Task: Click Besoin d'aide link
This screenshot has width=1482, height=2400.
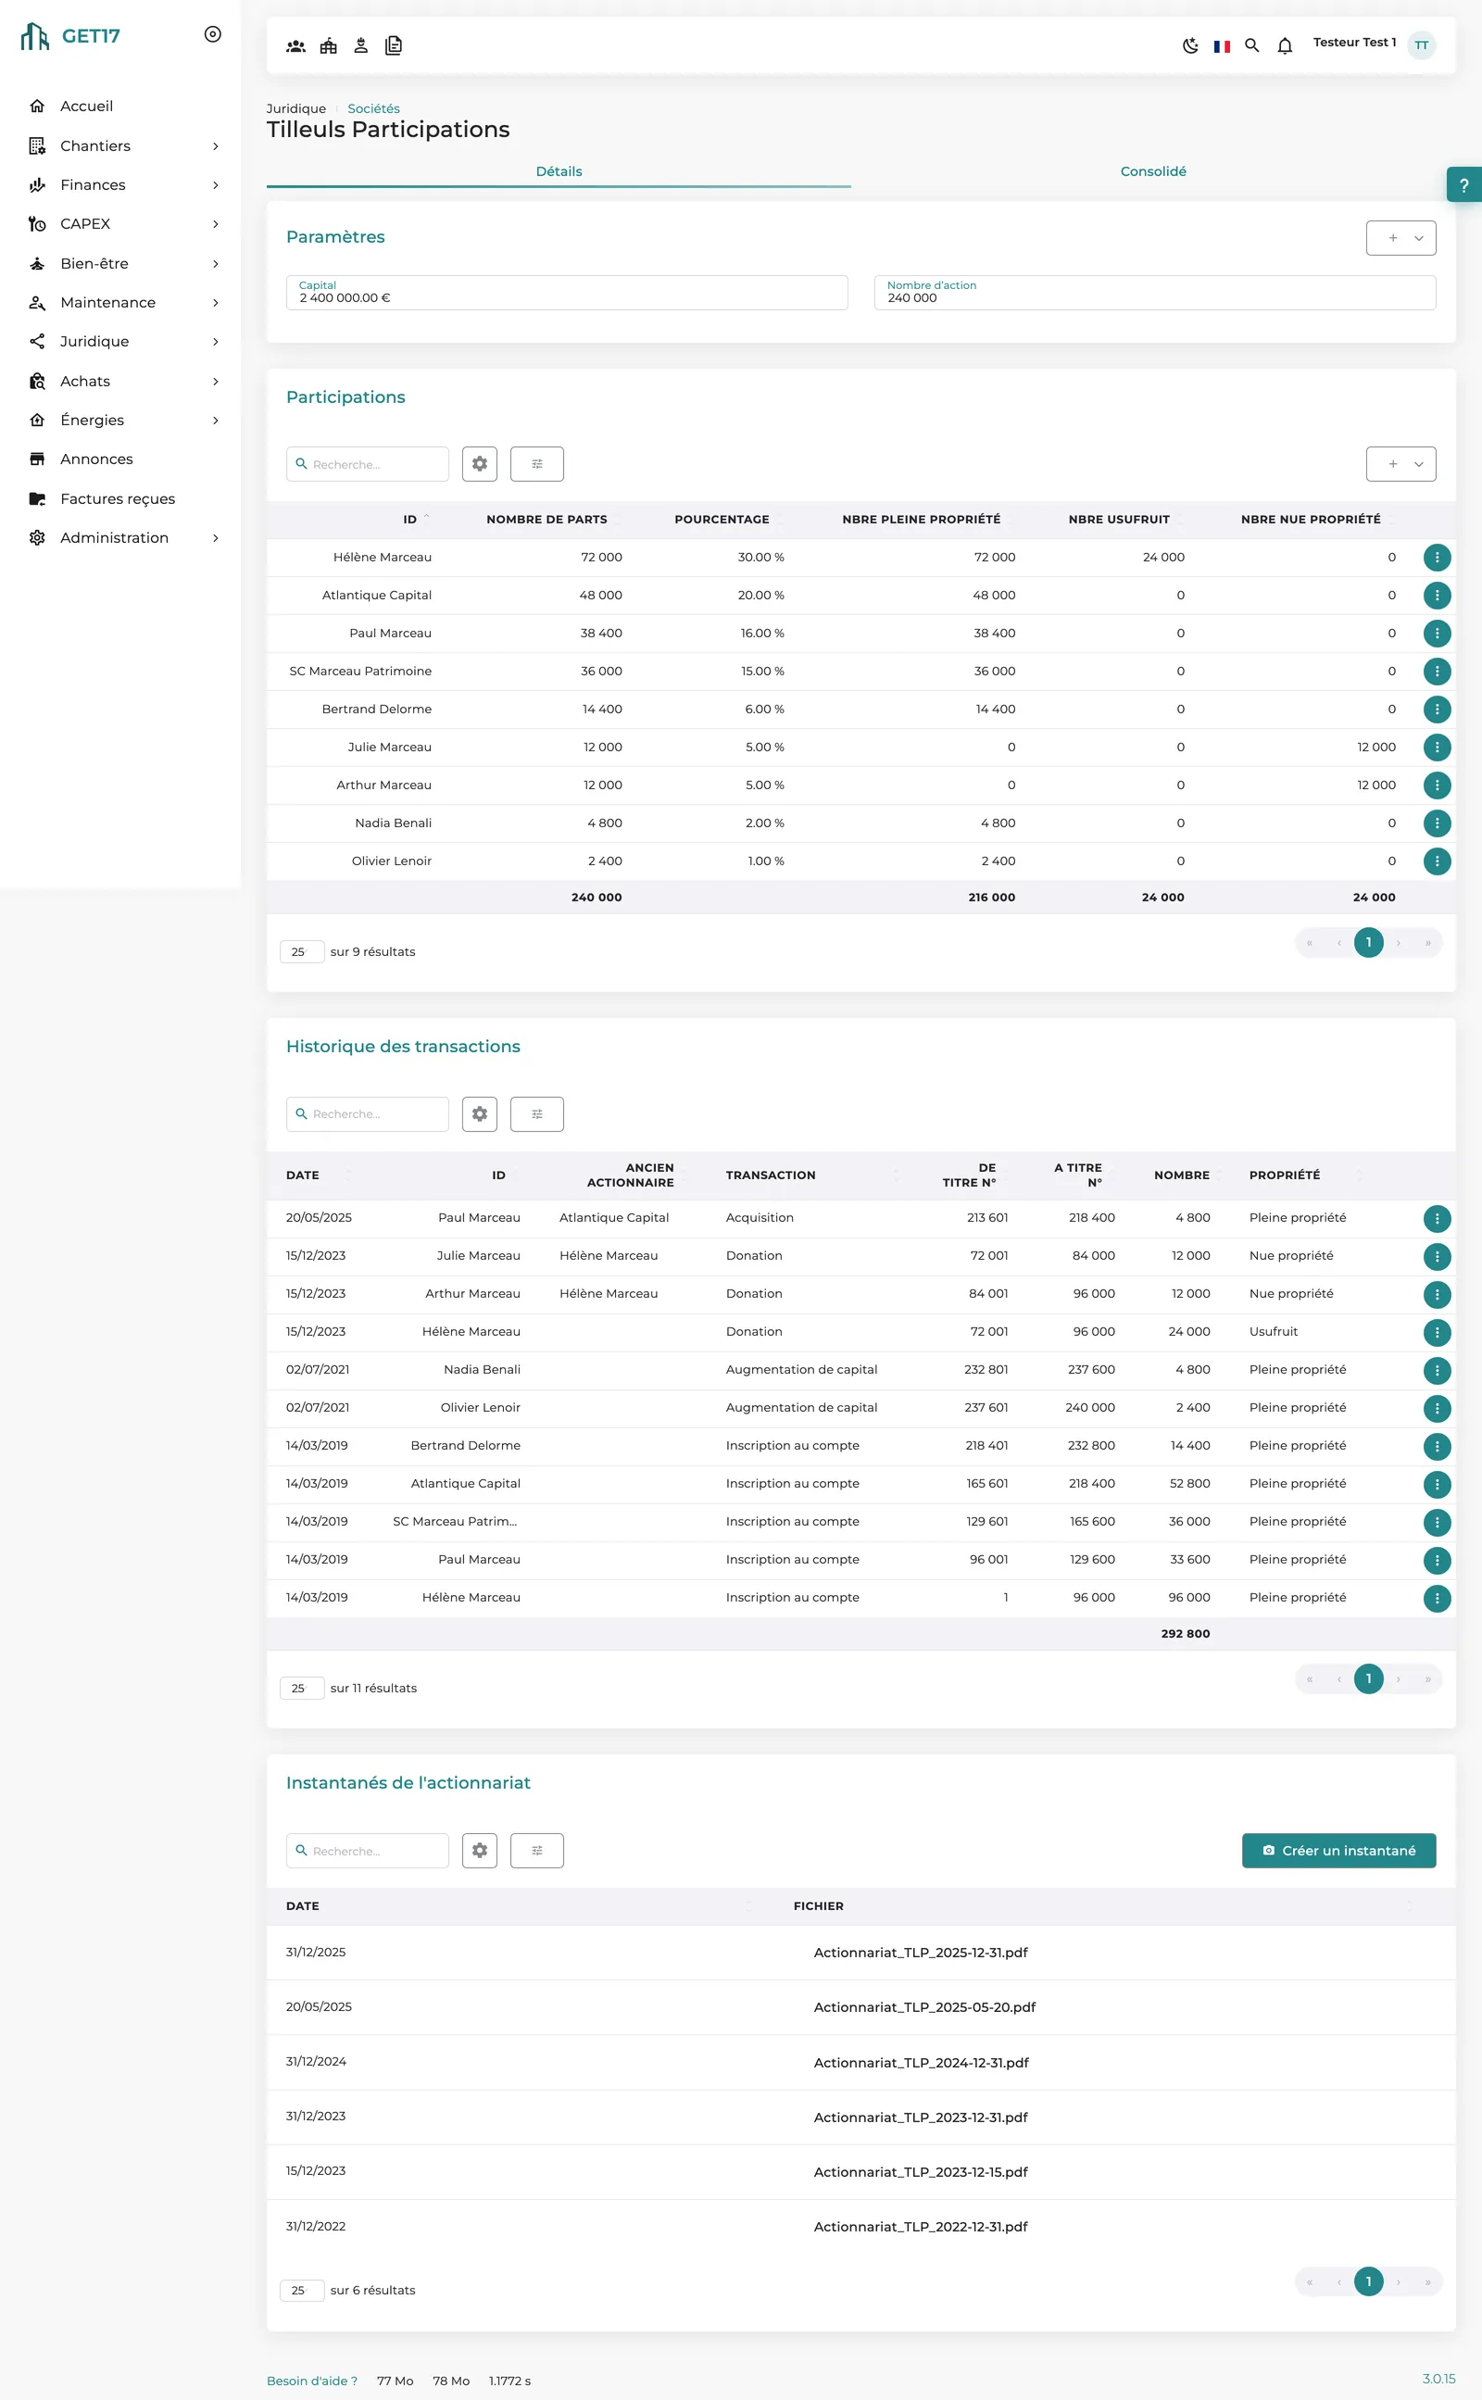Action: (312, 2381)
